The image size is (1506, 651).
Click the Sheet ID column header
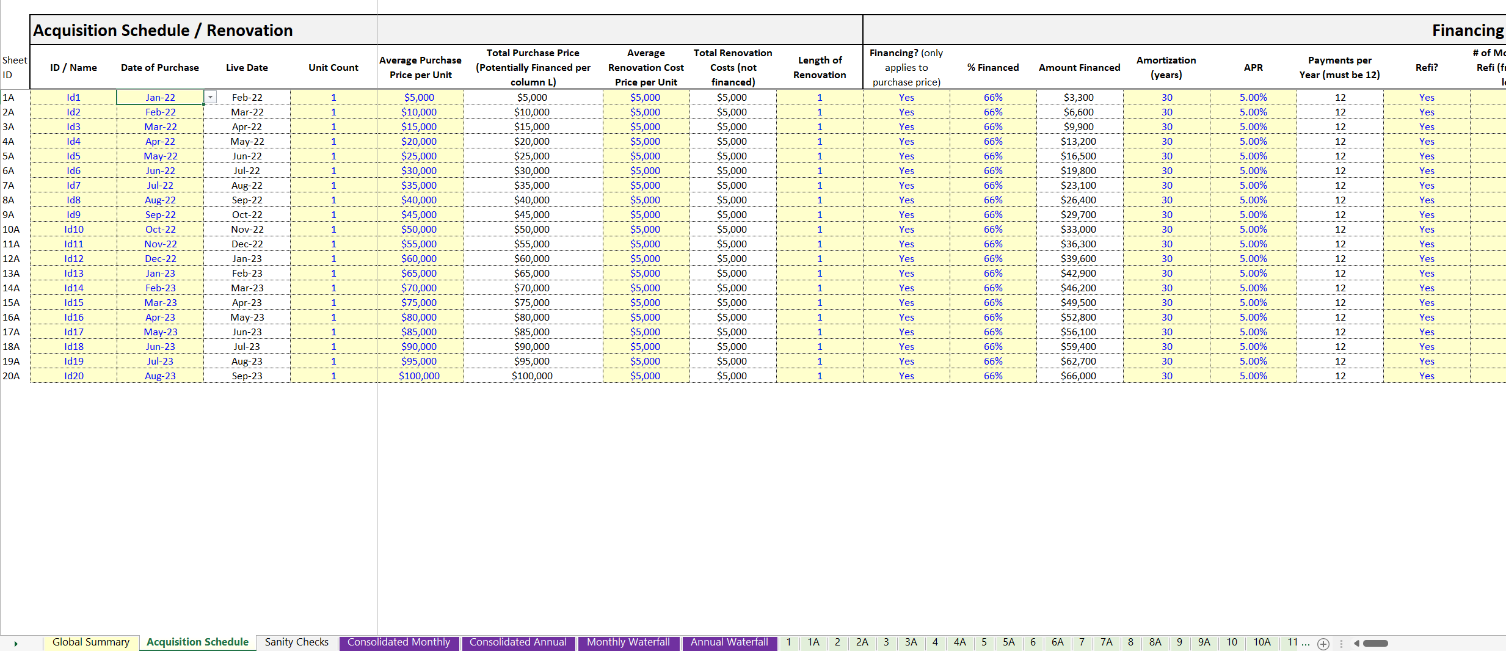[x=14, y=68]
